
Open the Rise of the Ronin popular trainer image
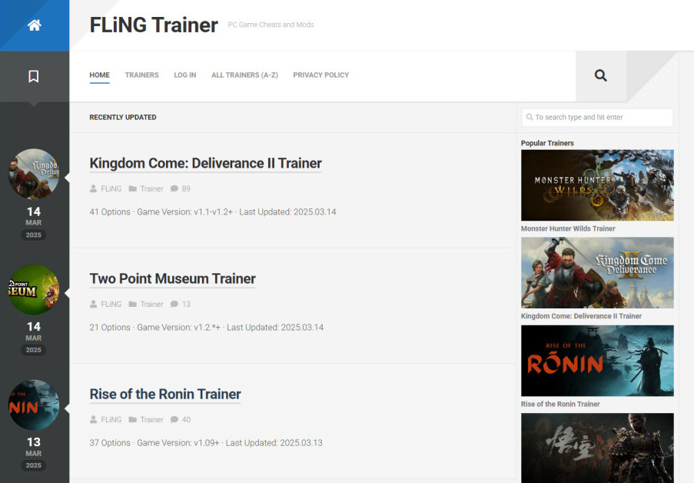597,361
